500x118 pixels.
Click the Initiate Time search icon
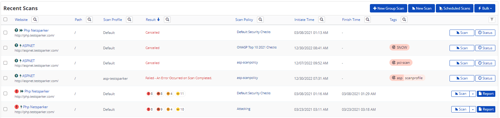point(321,20)
